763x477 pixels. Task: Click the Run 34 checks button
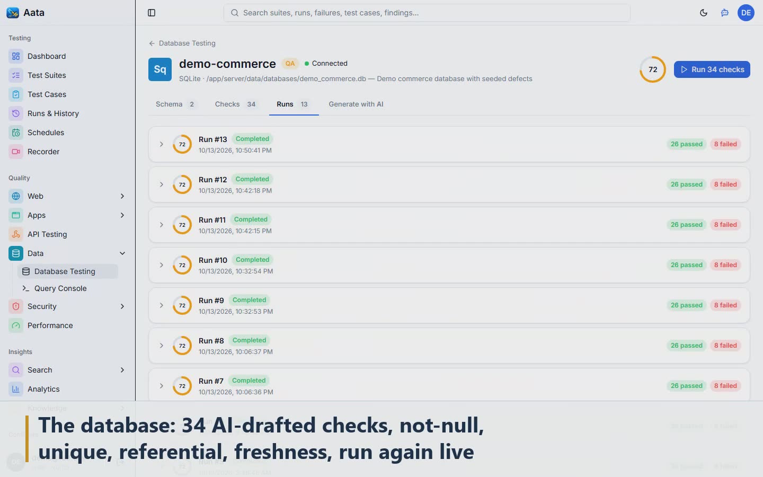coord(712,69)
